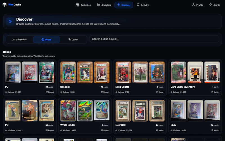Viewport: 225px width, 141px height.
Task: Select the Discover nav item
Action: (124, 5)
